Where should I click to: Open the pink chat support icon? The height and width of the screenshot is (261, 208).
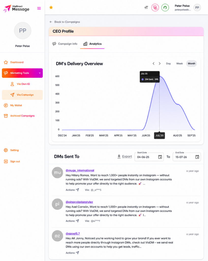pos(155,7)
